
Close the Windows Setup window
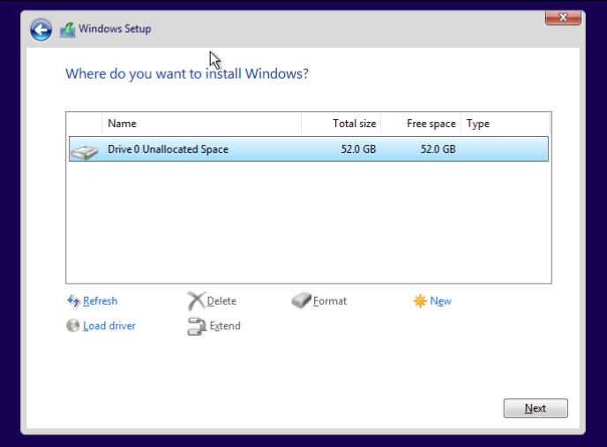point(562,17)
